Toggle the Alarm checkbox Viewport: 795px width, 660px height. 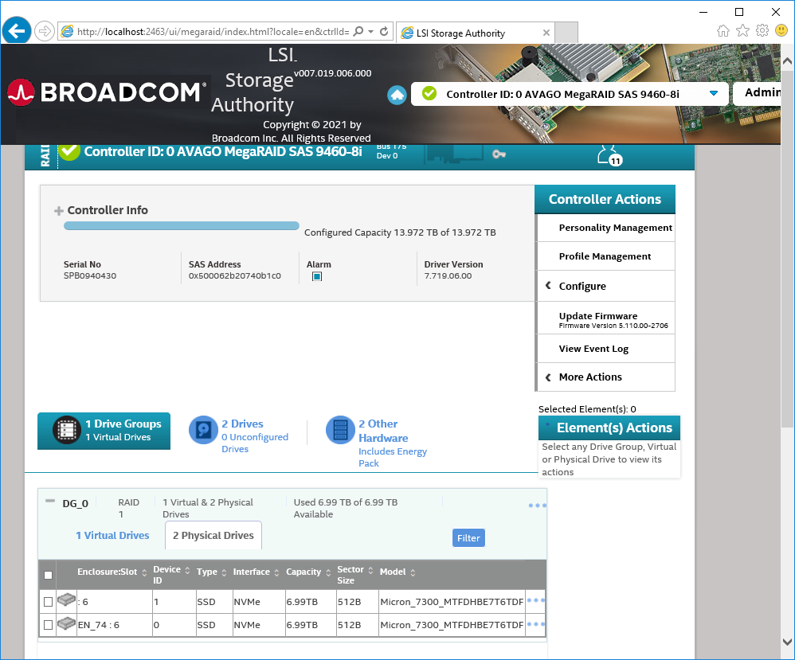point(317,276)
